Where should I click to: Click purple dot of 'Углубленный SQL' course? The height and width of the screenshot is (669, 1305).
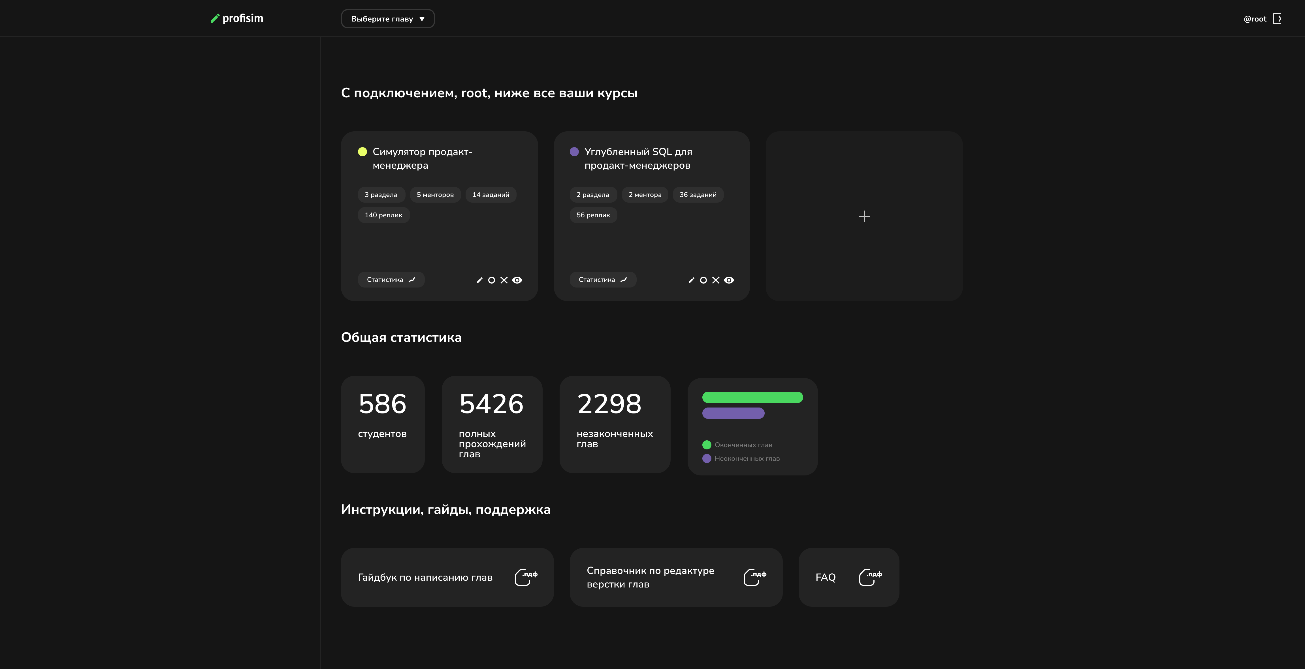(x=574, y=151)
